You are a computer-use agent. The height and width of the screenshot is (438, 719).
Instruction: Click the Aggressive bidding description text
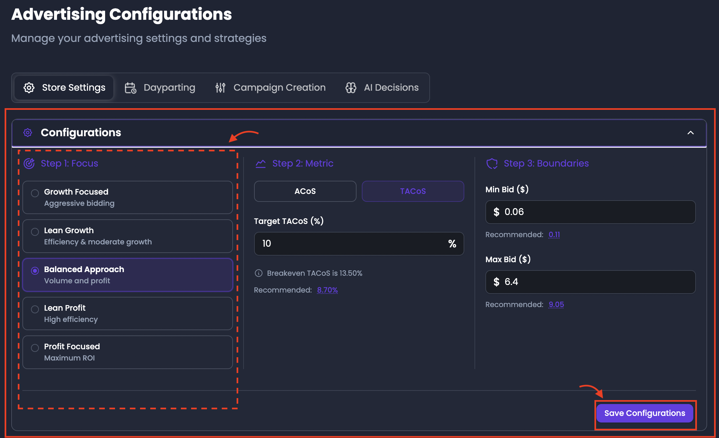coord(79,203)
